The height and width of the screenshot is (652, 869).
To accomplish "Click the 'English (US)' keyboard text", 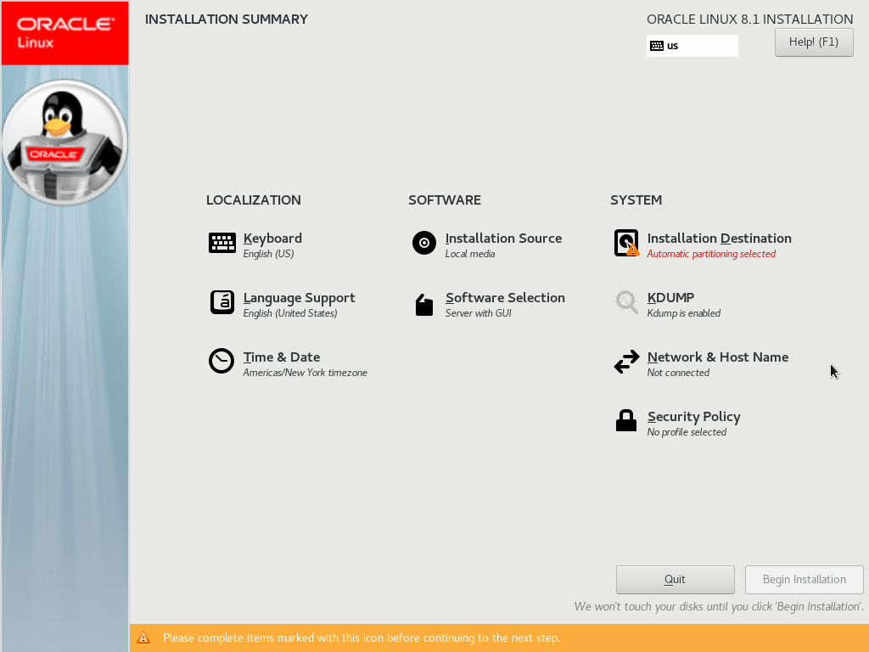I will (268, 254).
